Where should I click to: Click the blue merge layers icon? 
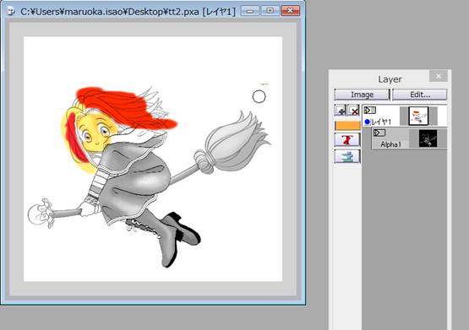click(347, 156)
